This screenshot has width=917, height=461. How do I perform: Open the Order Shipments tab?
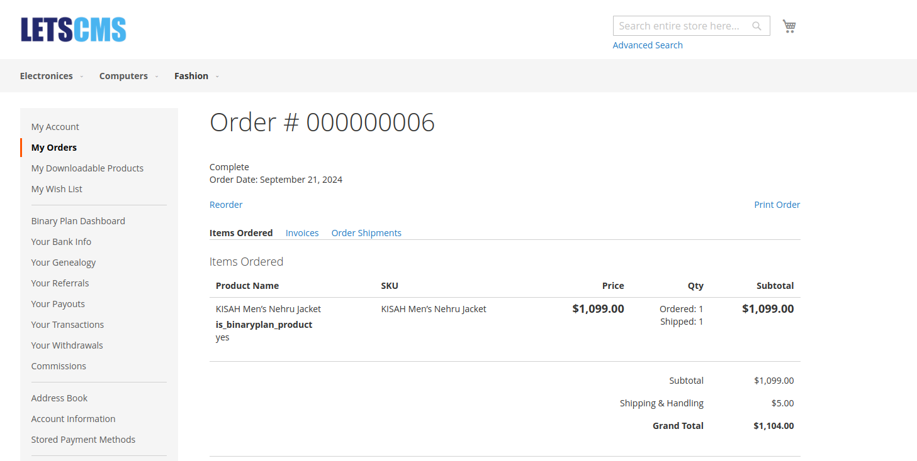point(366,232)
